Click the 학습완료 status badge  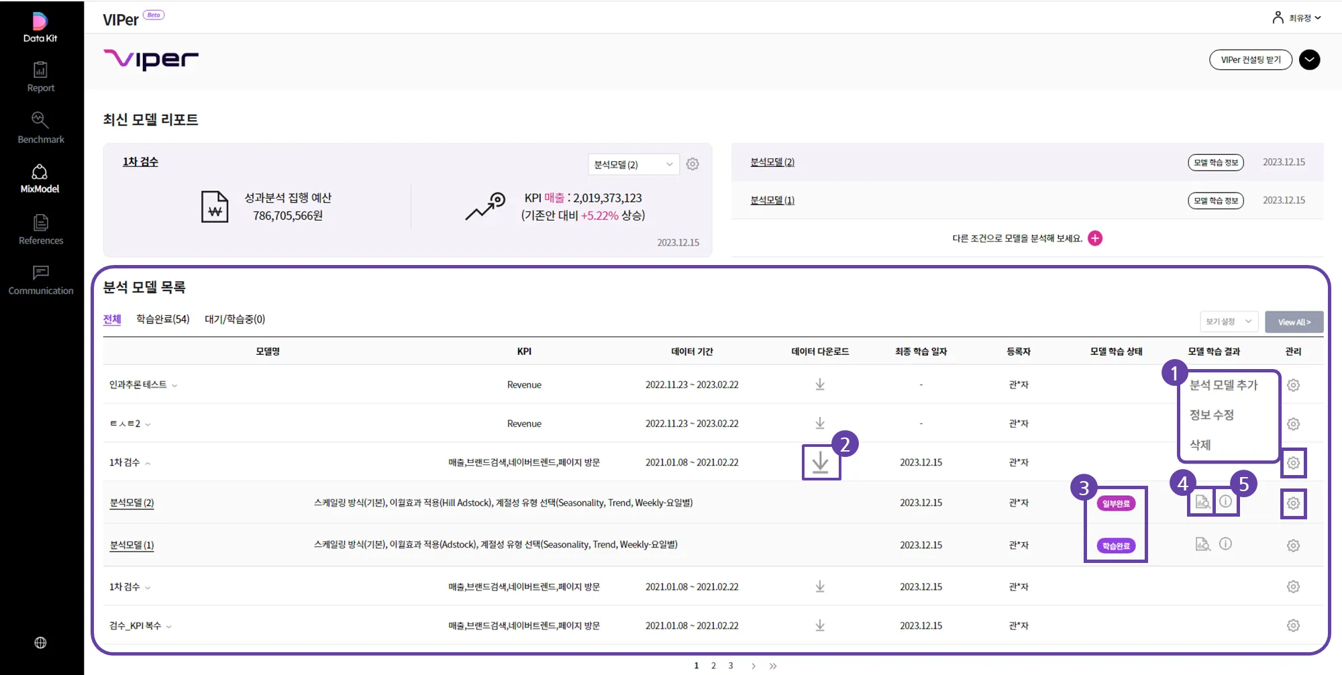(1116, 546)
